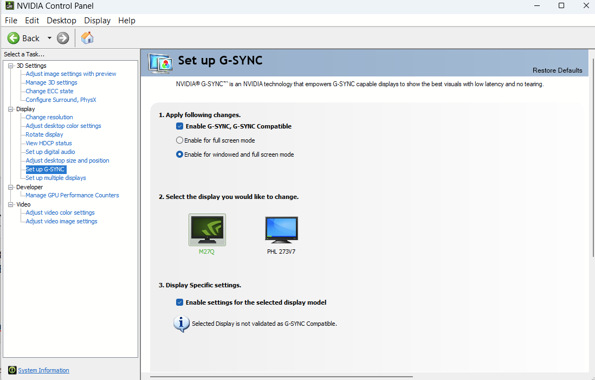Open the Desktop menu

tap(61, 21)
